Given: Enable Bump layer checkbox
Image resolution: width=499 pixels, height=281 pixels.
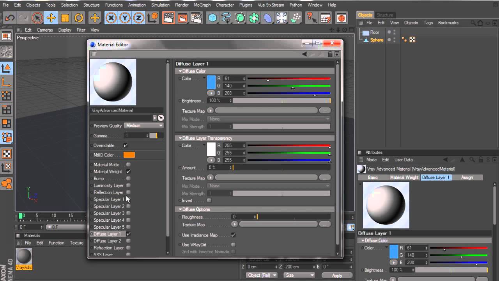Looking at the screenshot, I should [x=128, y=179].
